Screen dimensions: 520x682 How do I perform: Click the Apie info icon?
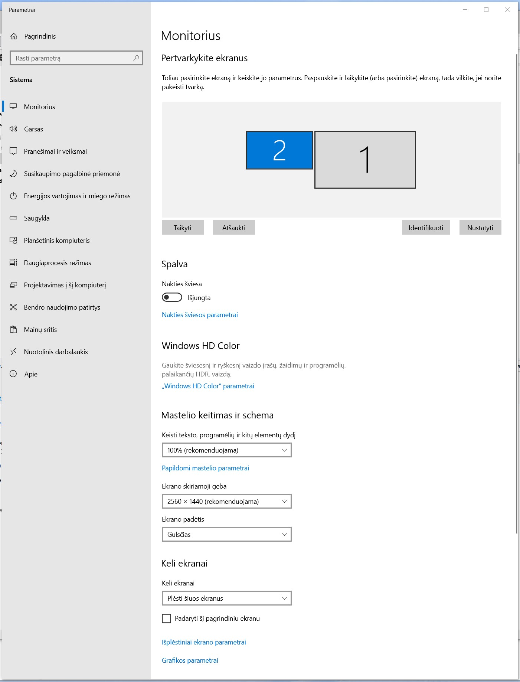[13, 374]
